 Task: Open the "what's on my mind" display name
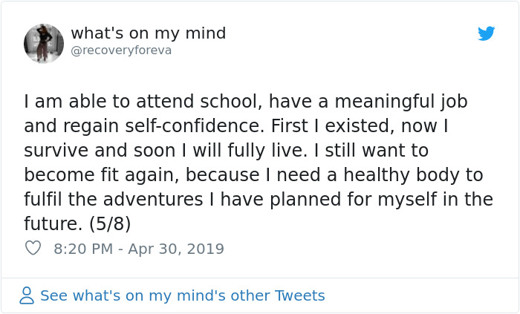148,33
